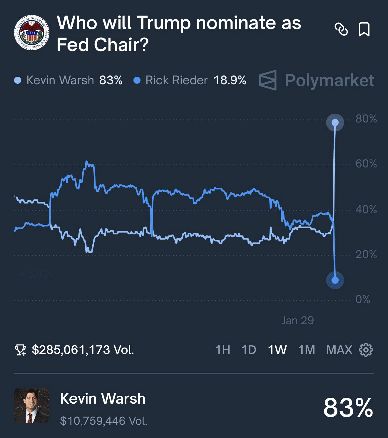Select the 1W time range

coord(277,350)
